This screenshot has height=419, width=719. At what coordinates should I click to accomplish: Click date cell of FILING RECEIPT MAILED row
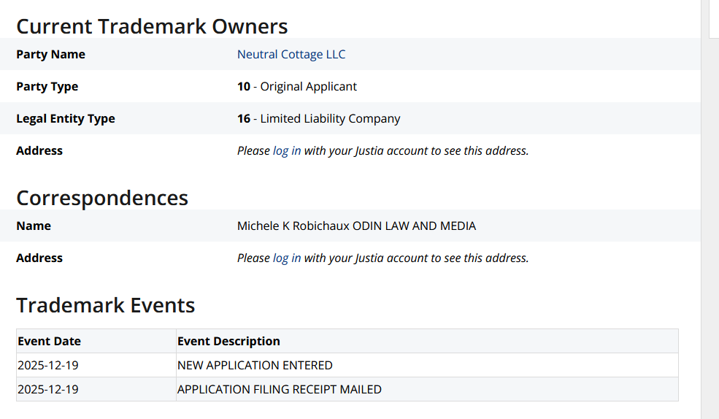[x=96, y=389]
